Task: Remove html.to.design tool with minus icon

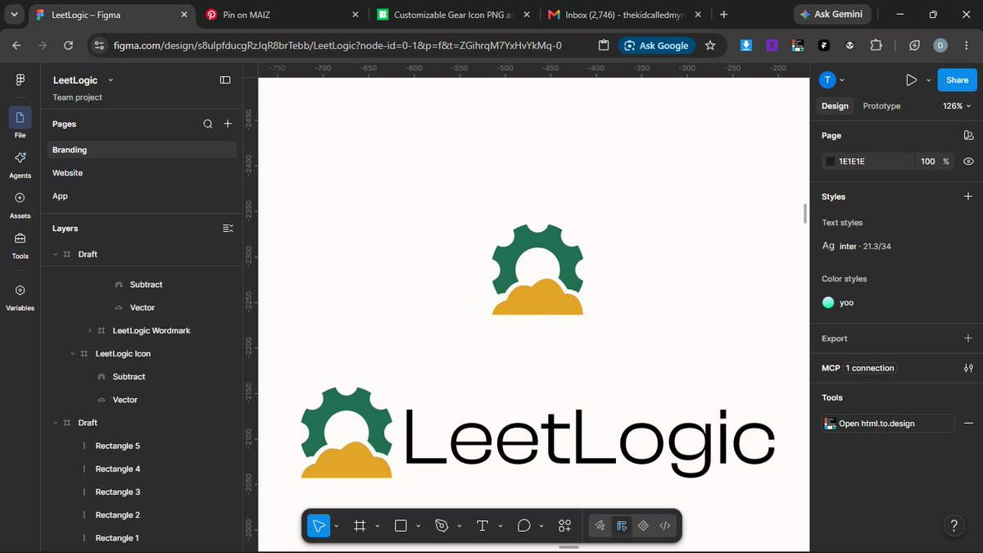Action: coord(968,424)
